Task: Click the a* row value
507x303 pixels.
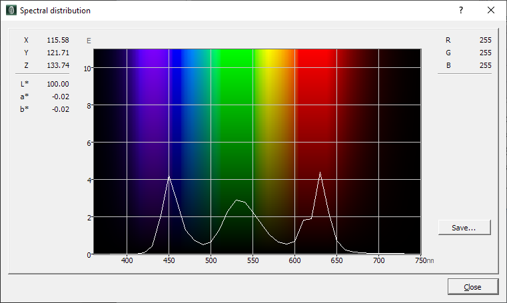Action: click(62, 97)
